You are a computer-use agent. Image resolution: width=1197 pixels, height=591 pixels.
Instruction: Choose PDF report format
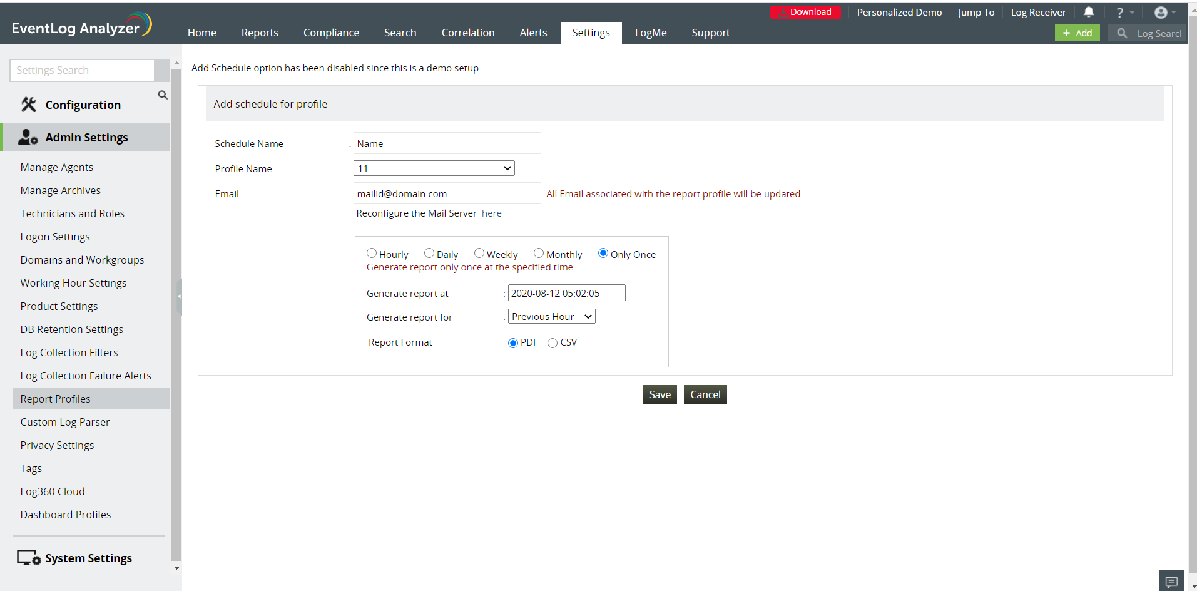tap(513, 343)
